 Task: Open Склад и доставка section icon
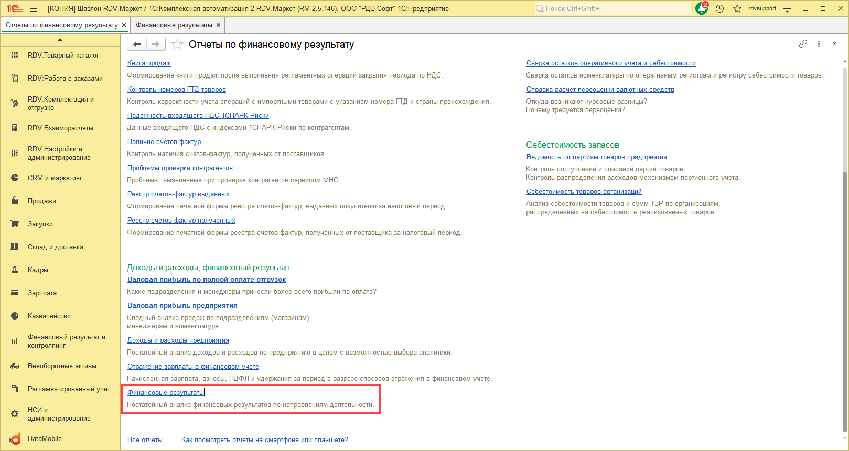tap(15, 247)
